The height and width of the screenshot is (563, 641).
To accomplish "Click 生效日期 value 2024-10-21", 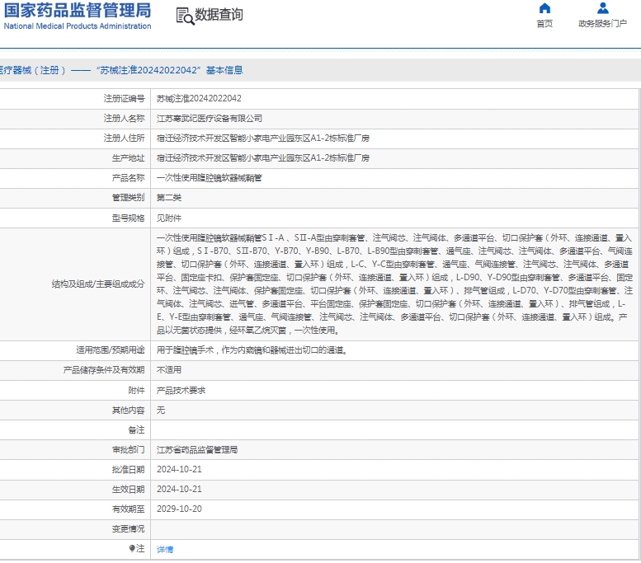I will point(179,490).
